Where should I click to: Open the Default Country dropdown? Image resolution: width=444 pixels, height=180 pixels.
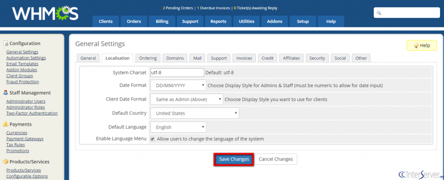(x=195, y=113)
